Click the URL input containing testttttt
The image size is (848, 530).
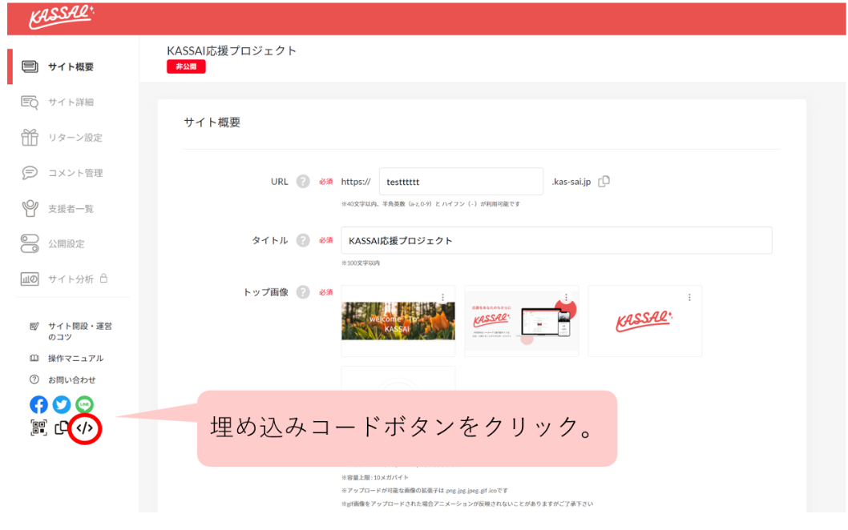click(x=461, y=181)
